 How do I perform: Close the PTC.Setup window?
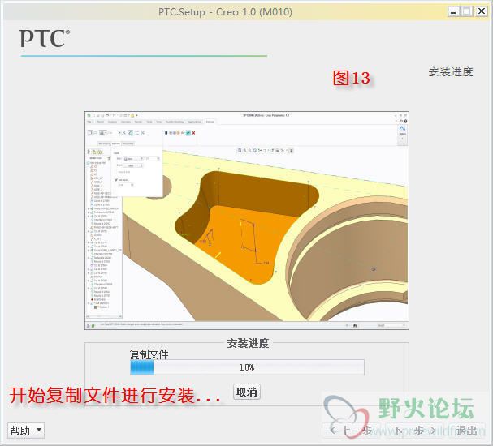pos(481,11)
